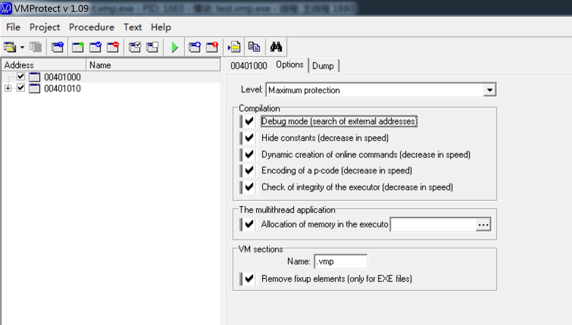572x325 pixels.
Task: Click the new procedure icon with green star
Action: tap(78, 47)
